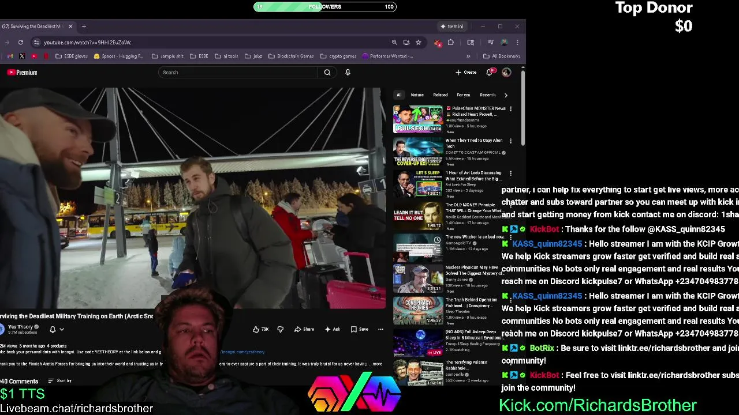Viewport: 739px width, 415px height.
Task: Click the Create button
Action: click(x=466, y=73)
